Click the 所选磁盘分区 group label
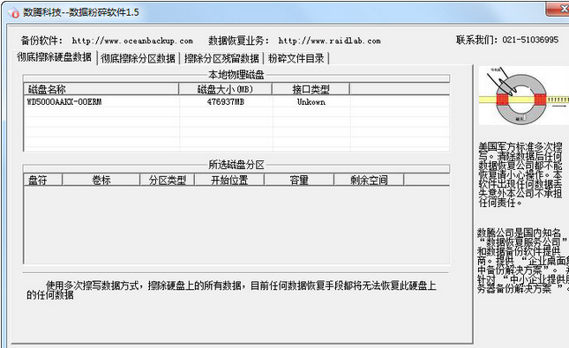 click(x=236, y=165)
